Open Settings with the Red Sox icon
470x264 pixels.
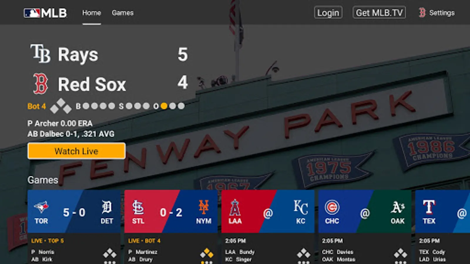(x=437, y=13)
